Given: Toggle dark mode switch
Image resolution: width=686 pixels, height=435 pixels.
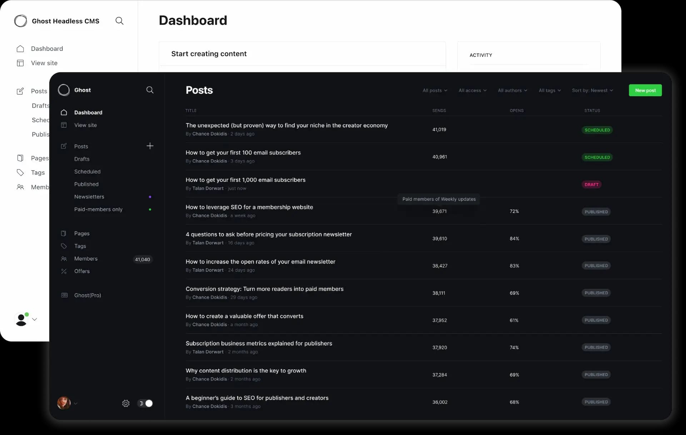Looking at the screenshot, I should (145, 403).
